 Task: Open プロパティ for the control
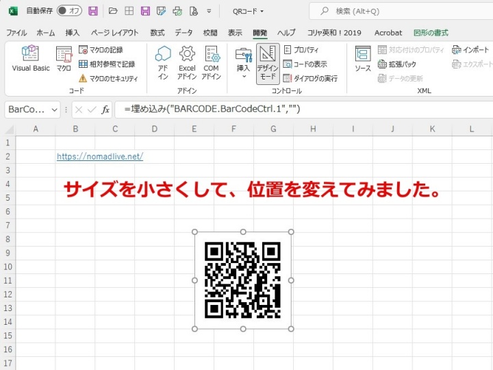[301, 50]
